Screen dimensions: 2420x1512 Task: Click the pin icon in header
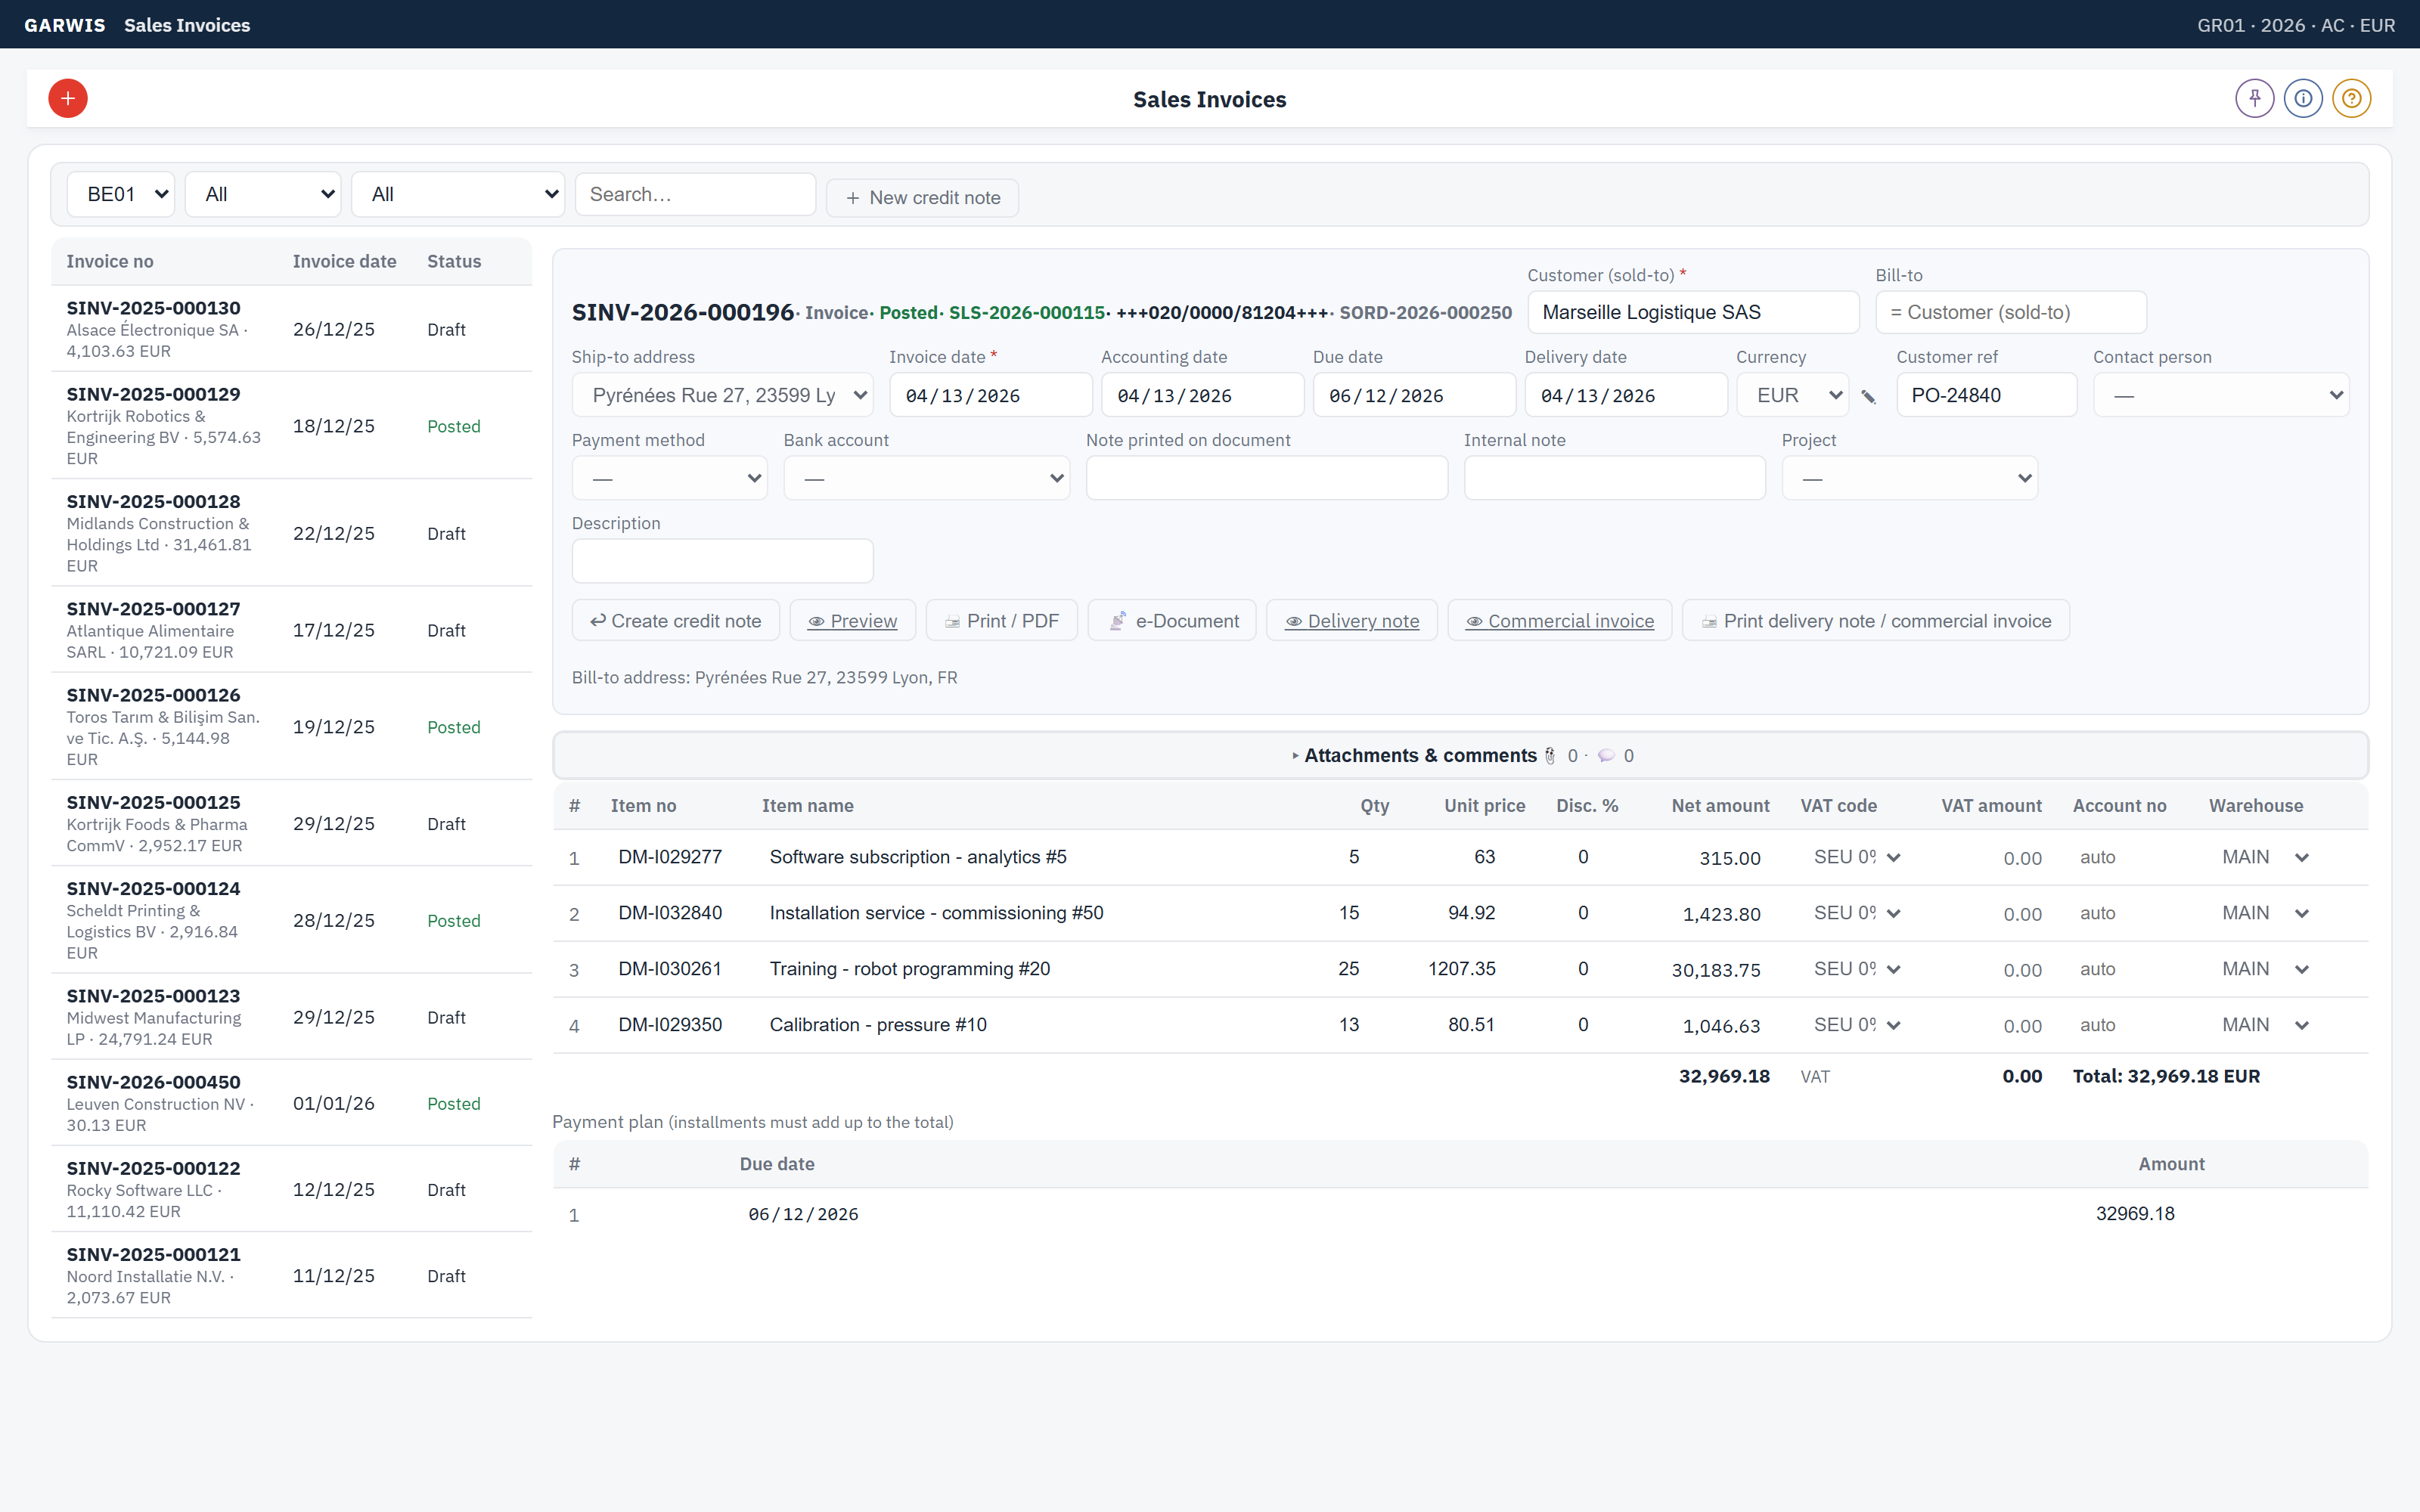click(2254, 98)
